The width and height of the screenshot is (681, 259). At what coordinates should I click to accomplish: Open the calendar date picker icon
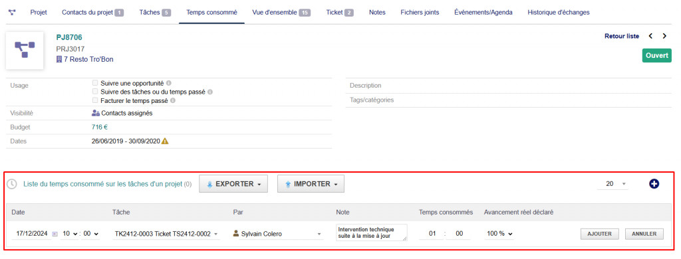pyautogui.click(x=55, y=234)
